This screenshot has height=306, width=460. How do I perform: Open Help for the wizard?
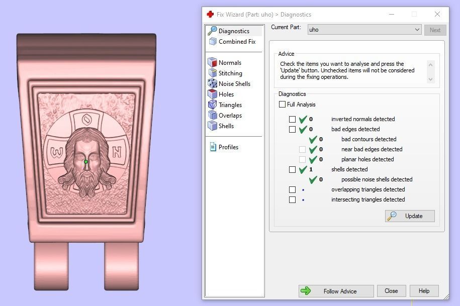424,291
